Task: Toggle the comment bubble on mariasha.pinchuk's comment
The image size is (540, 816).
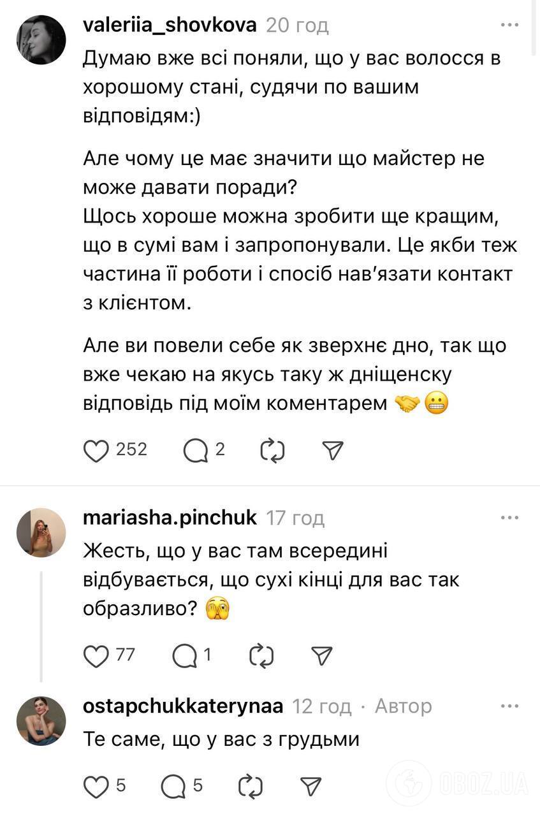Action: pos(188,655)
